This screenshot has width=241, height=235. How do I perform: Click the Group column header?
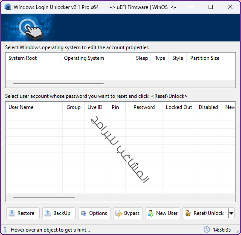73,107
